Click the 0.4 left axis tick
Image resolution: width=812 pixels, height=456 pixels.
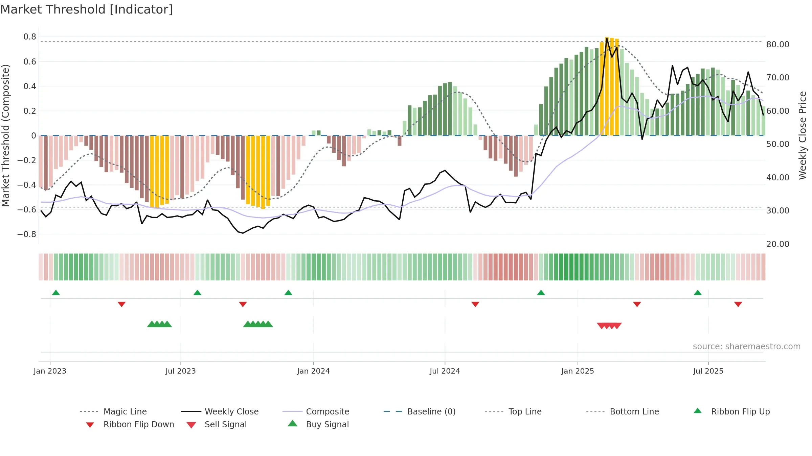30,86
